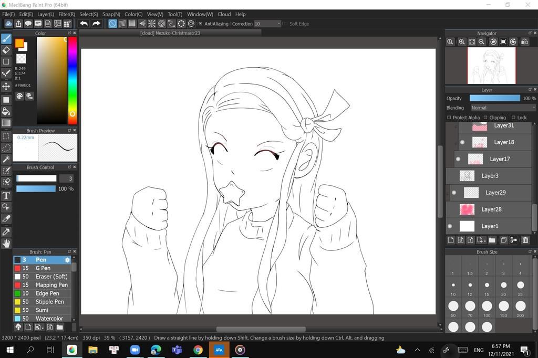
Task: Enable the vanishing point snap guide
Action: click(142, 24)
